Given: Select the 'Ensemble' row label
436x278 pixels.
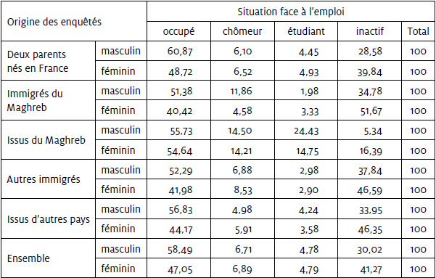Looking at the screenshot, I should [28, 258].
